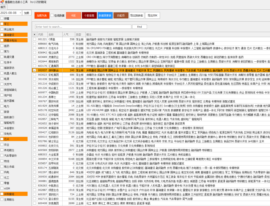270x206 pixels.
Task: Select the name cell 佛慈制药
Action: pos(55,61)
